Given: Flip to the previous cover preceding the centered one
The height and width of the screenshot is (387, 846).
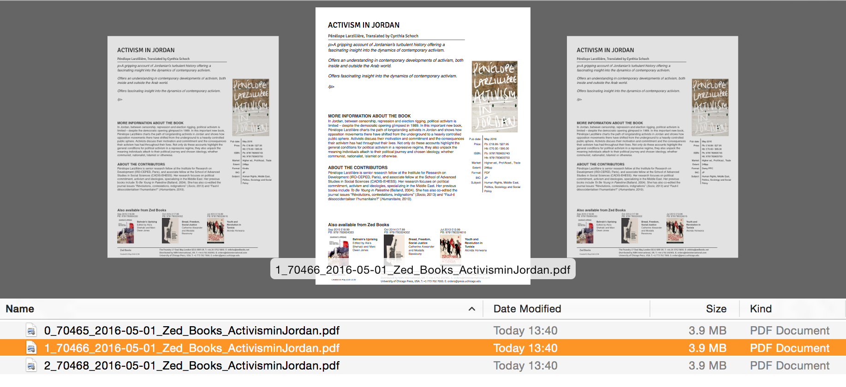Looking at the screenshot, I should [193, 147].
